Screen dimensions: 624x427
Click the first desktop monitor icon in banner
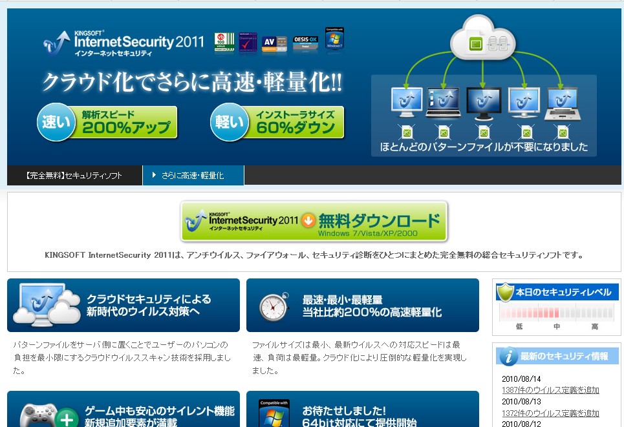[406, 102]
